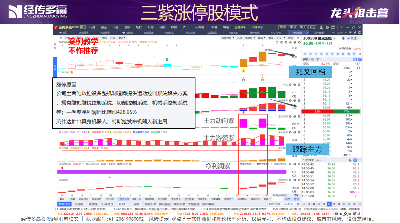Click the pencil edit icon in top toolbar
The width and height of the screenshot is (400, 223).
[x=355, y=33]
